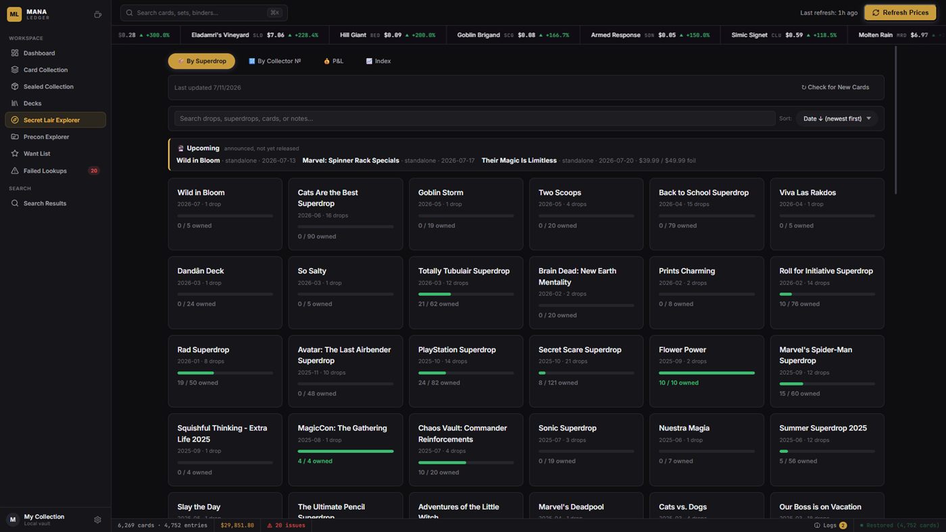Viewport: 946px width, 532px height.
Task: Open the Dandân Deck card
Action: point(225,292)
